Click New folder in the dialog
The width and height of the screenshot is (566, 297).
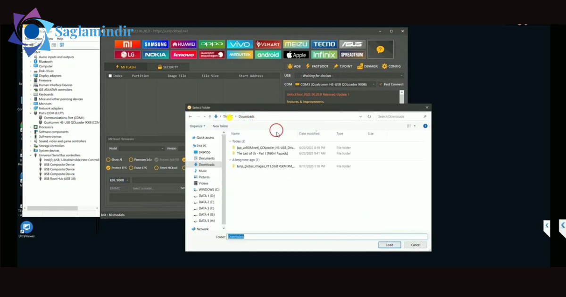click(220, 126)
